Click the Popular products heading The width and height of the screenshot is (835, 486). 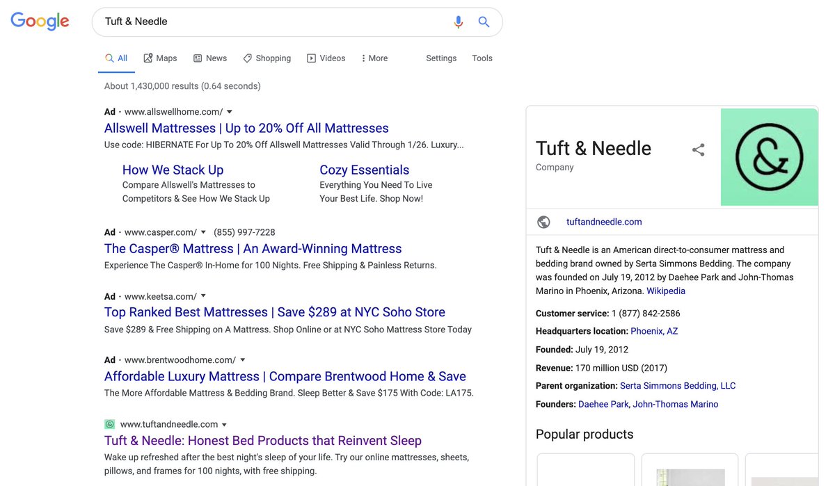pyautogui.click(x=584, y=435)
